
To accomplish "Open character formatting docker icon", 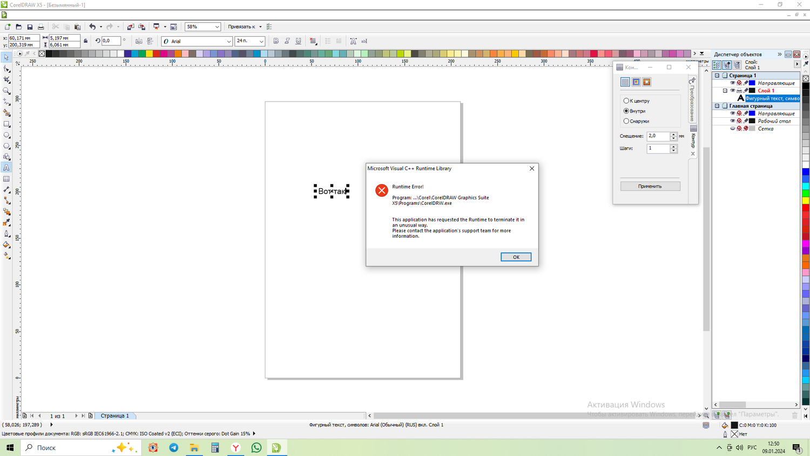I will click(x=353, y=41).
